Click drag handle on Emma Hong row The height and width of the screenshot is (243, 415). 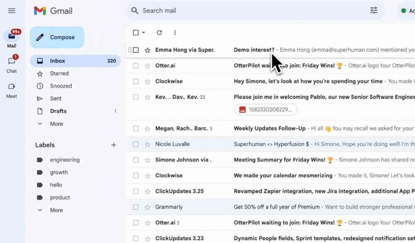coord(130,50)
